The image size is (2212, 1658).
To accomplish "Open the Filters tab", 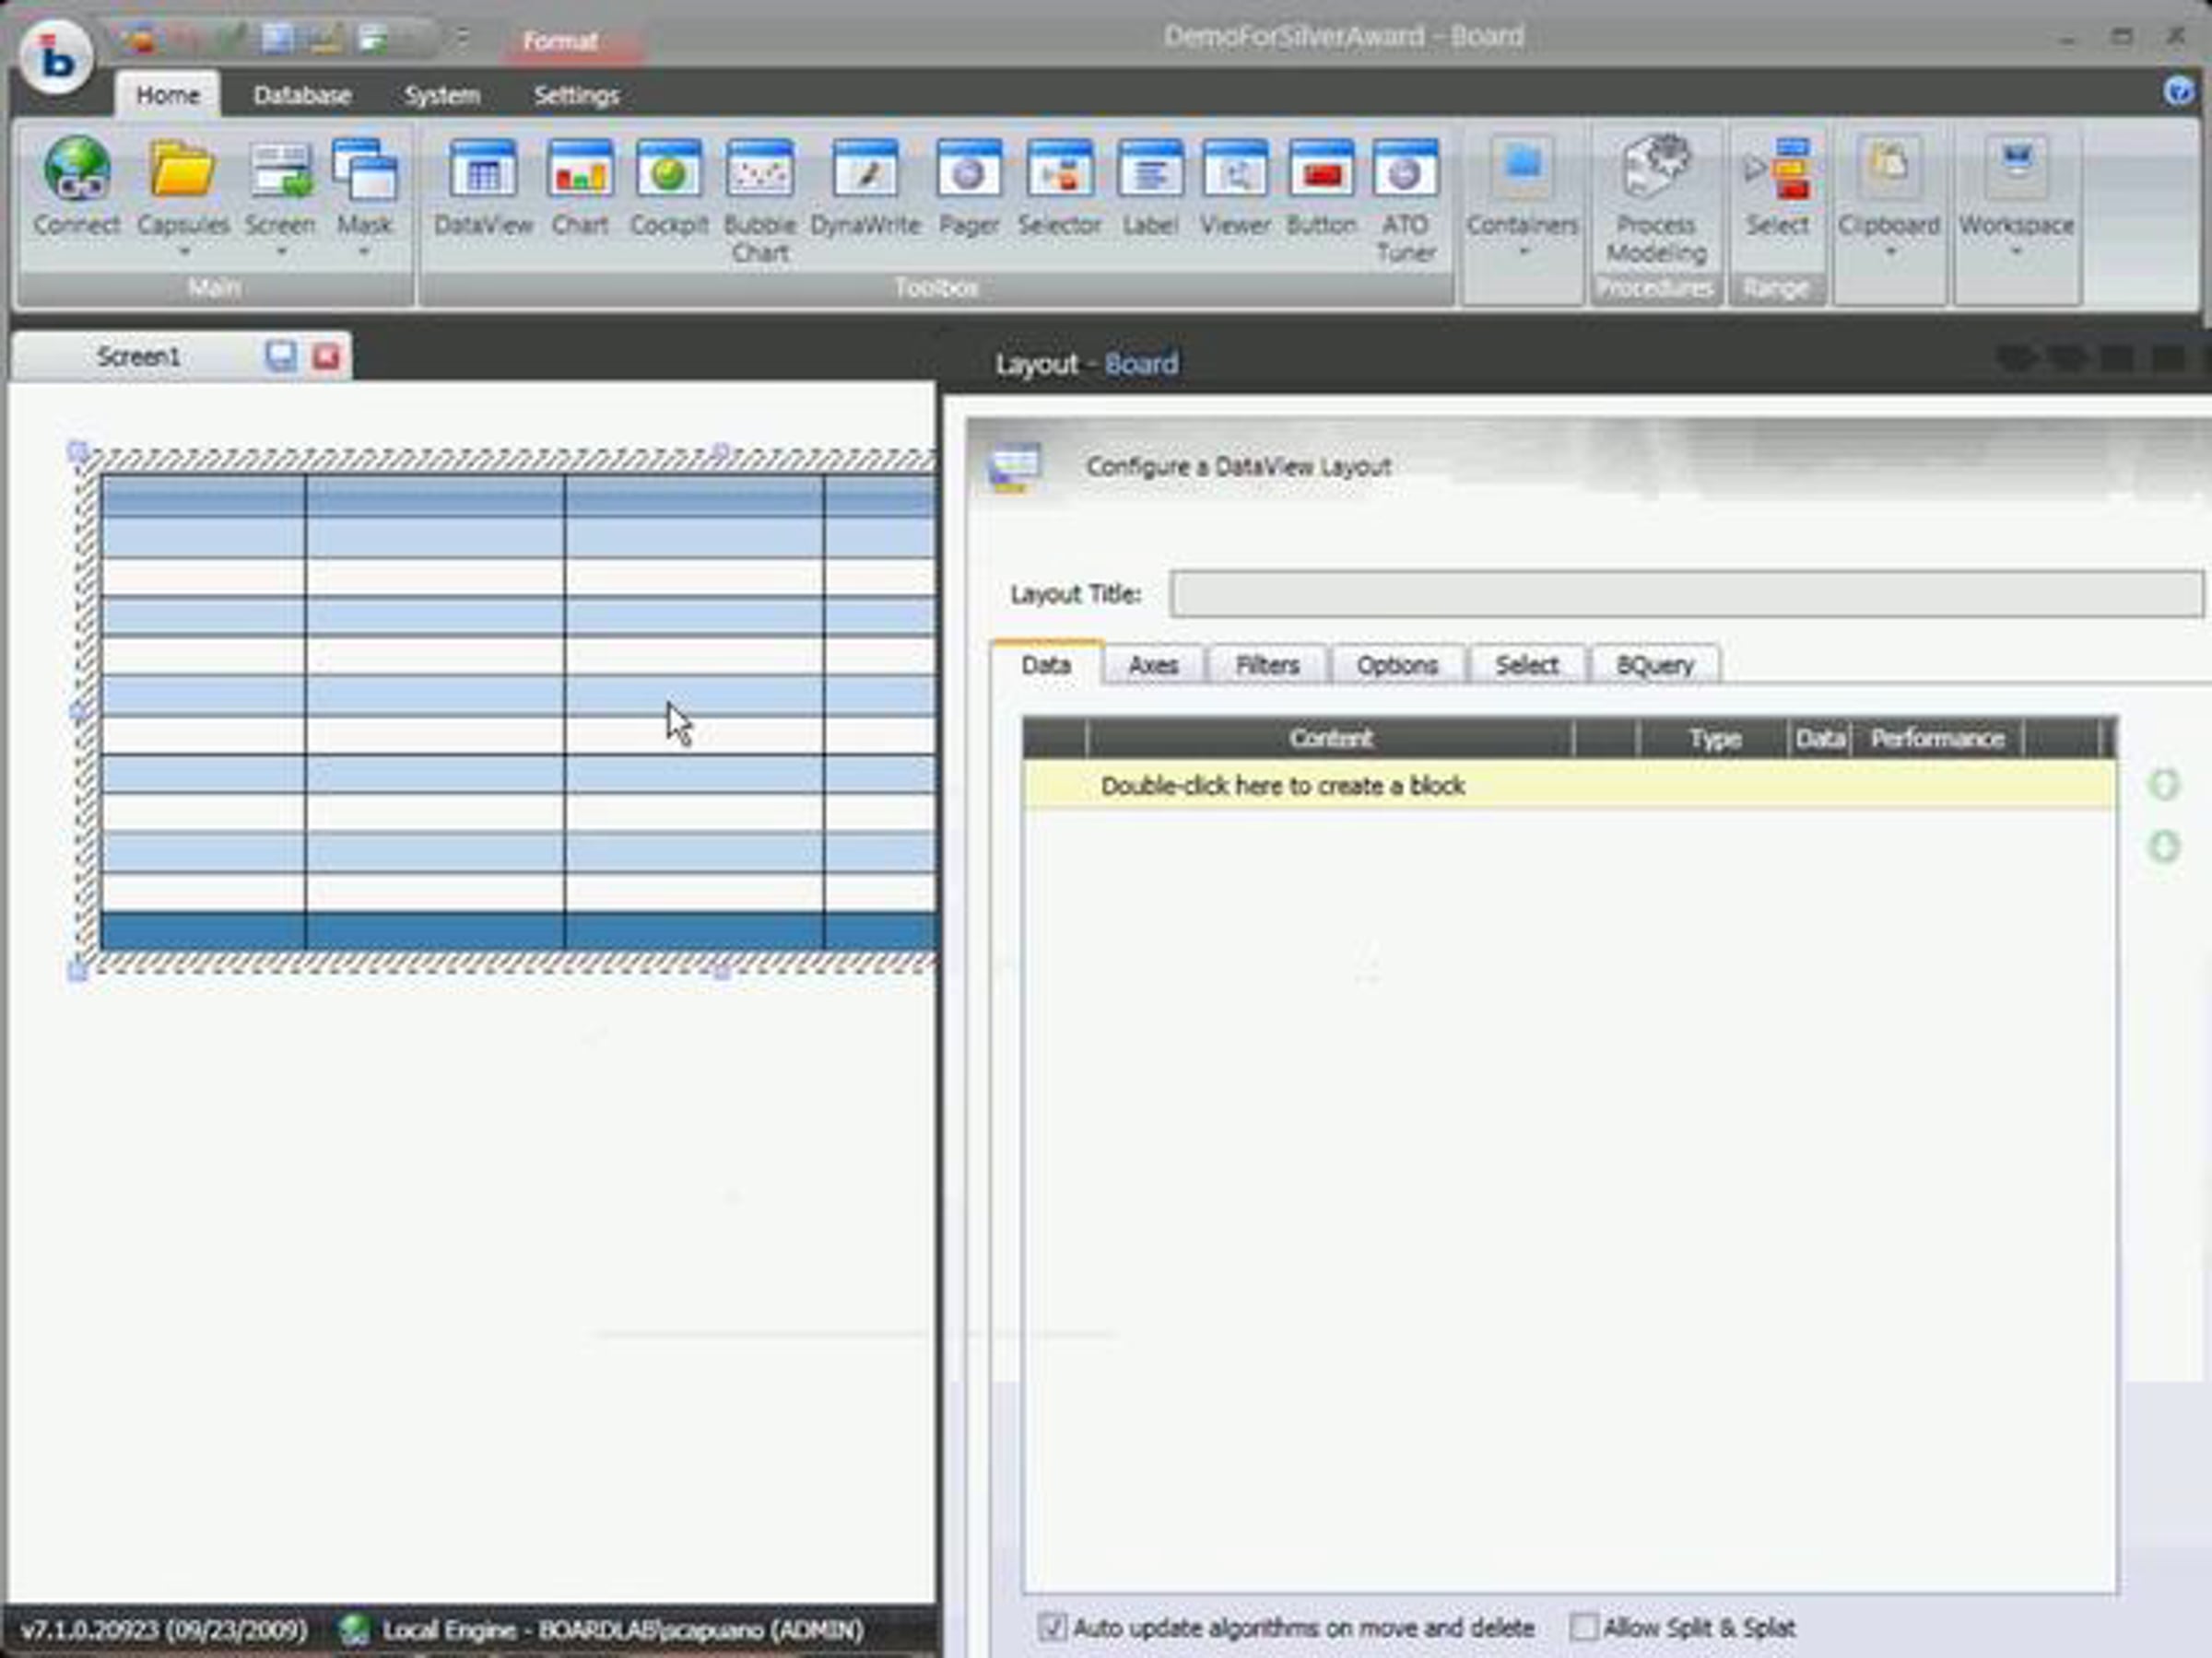I will 1267,665.
